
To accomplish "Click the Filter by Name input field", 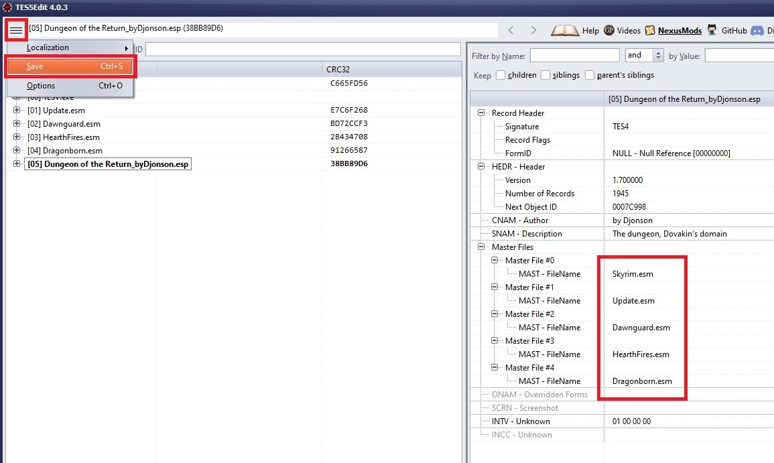I will tap(574, 56).
